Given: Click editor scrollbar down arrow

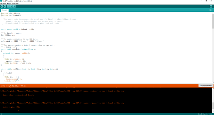Looking at the screenshot, I should click(x=213, y=82).
